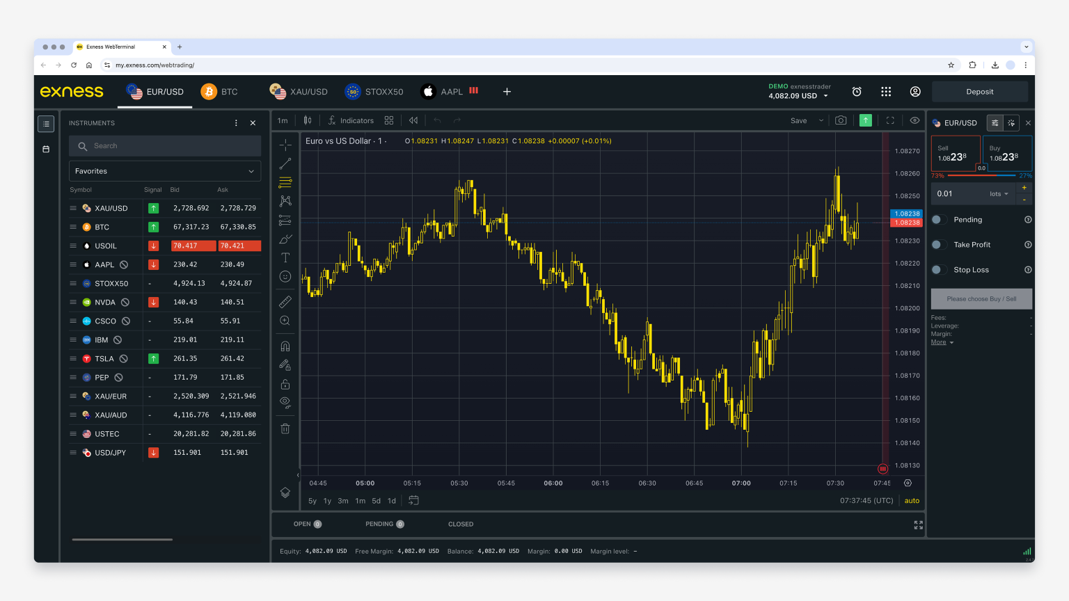Expand the Favorites dropdown
This screenshot has width=1069, height=601.
point(165,171)
